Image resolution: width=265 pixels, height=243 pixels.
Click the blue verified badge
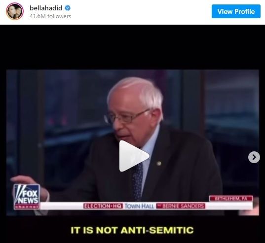pos(68,8)
